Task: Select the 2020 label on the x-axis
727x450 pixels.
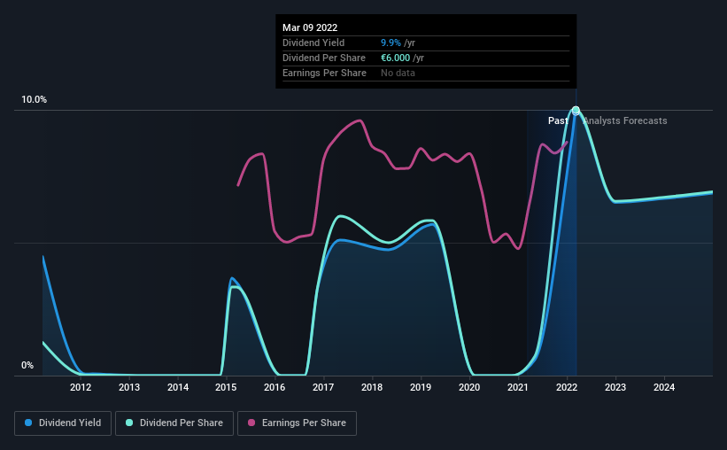Action: coord(469,387)
